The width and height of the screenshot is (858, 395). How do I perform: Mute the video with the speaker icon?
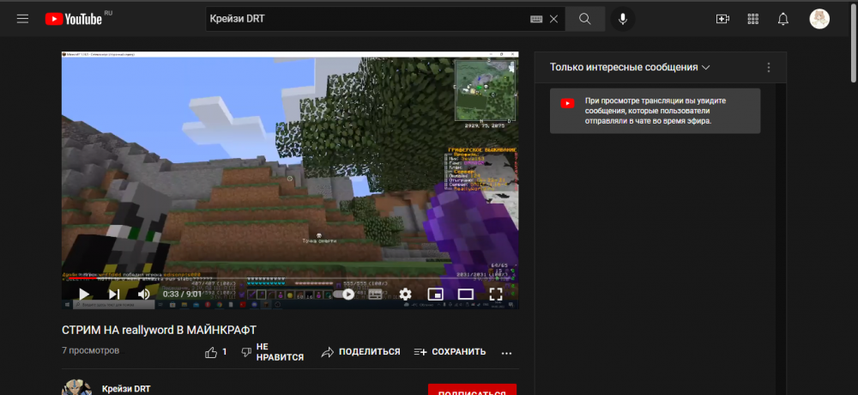(x=144, y=295)
